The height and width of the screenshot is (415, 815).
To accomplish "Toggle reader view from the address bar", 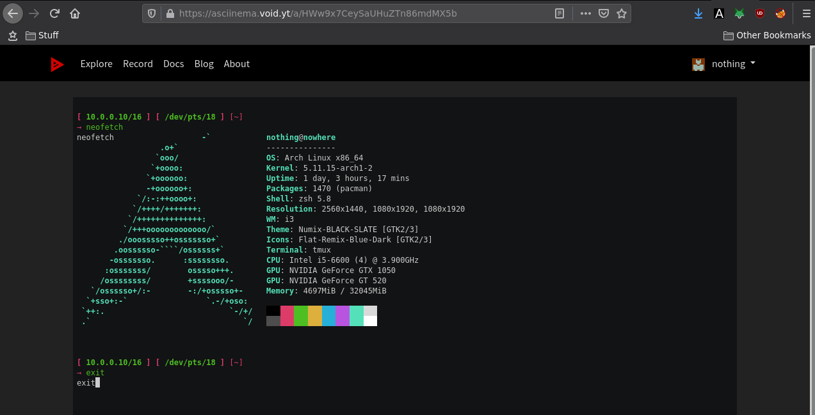I will (x=559, y=13).
